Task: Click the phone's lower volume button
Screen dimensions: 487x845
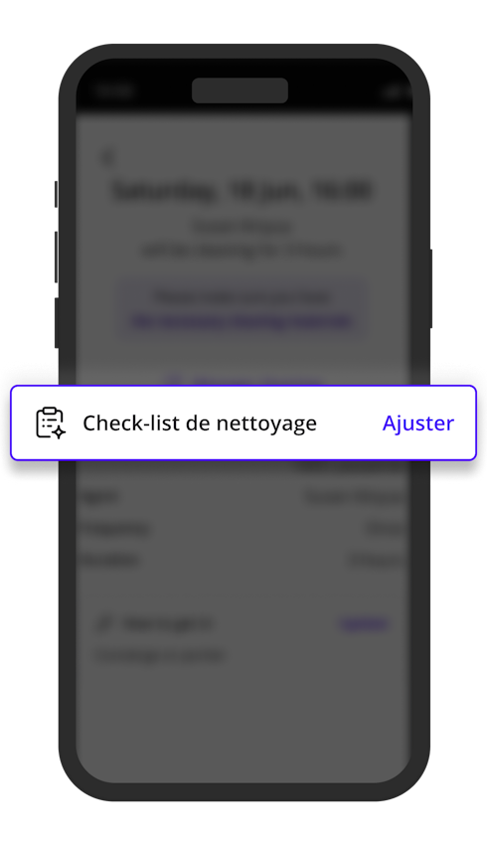Action: (x=56, y=323)
